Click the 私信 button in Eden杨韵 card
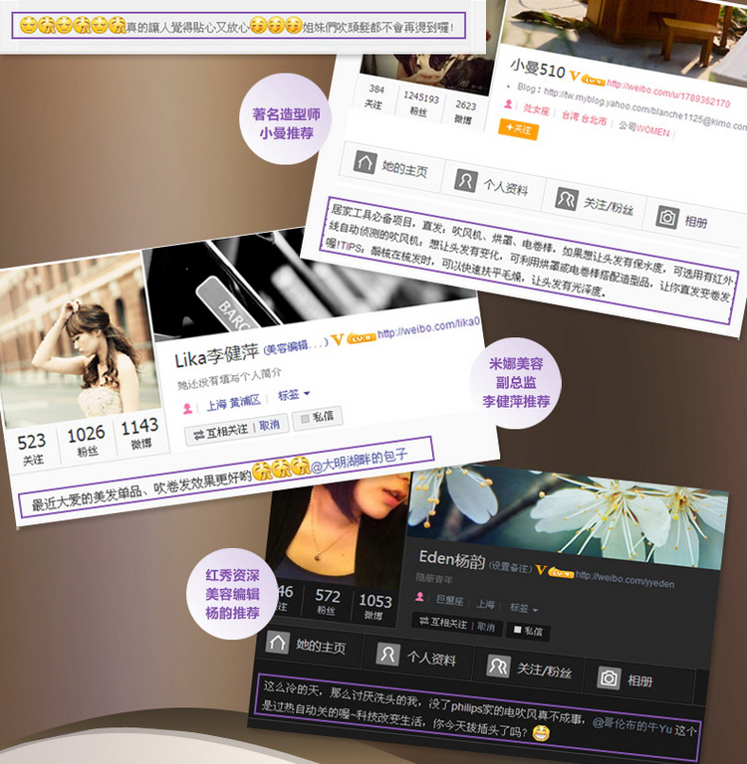Viewport: 747px width, 764px height. 529,631
